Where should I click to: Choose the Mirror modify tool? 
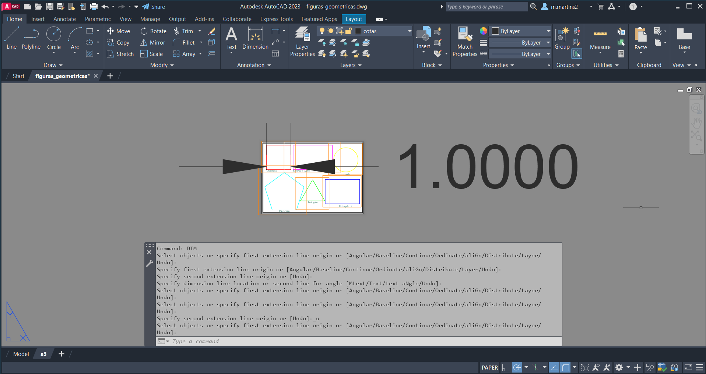(152, 43)
